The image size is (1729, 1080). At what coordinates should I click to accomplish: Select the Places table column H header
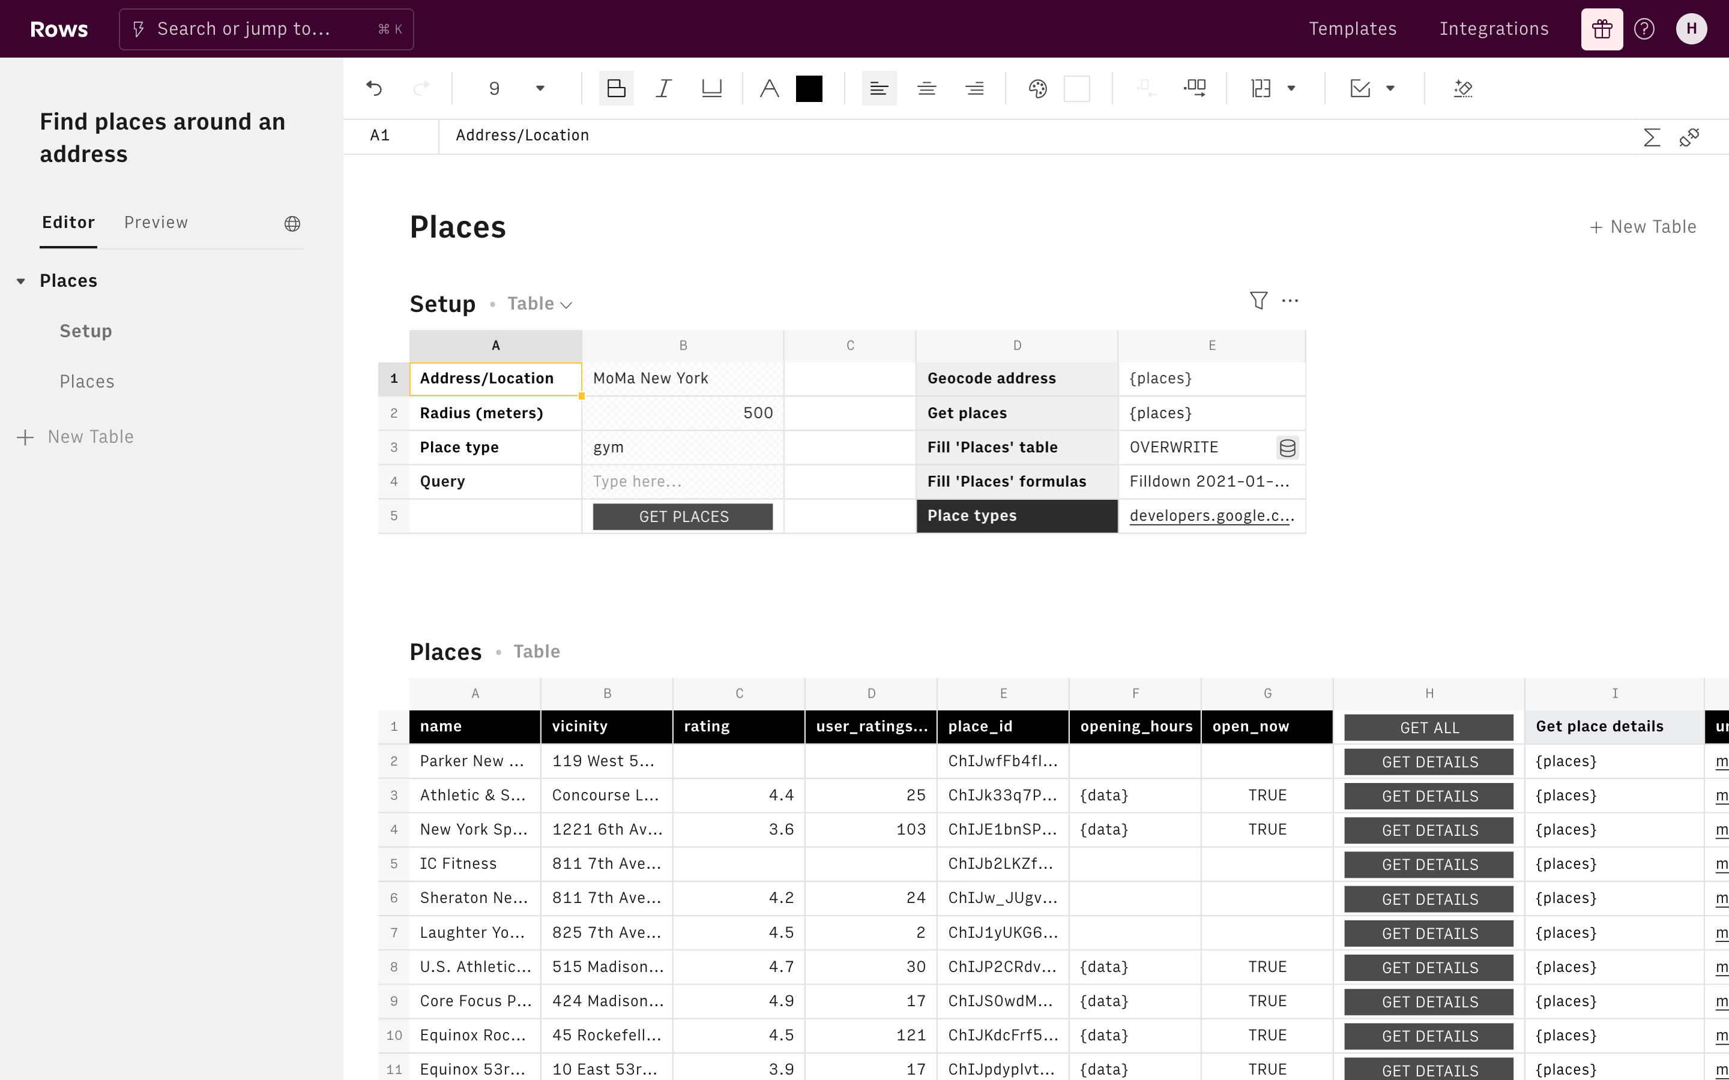pyautogui.click(x=1429, y=694)
